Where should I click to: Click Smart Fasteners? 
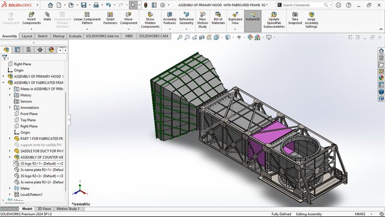(x=110, y=19)
